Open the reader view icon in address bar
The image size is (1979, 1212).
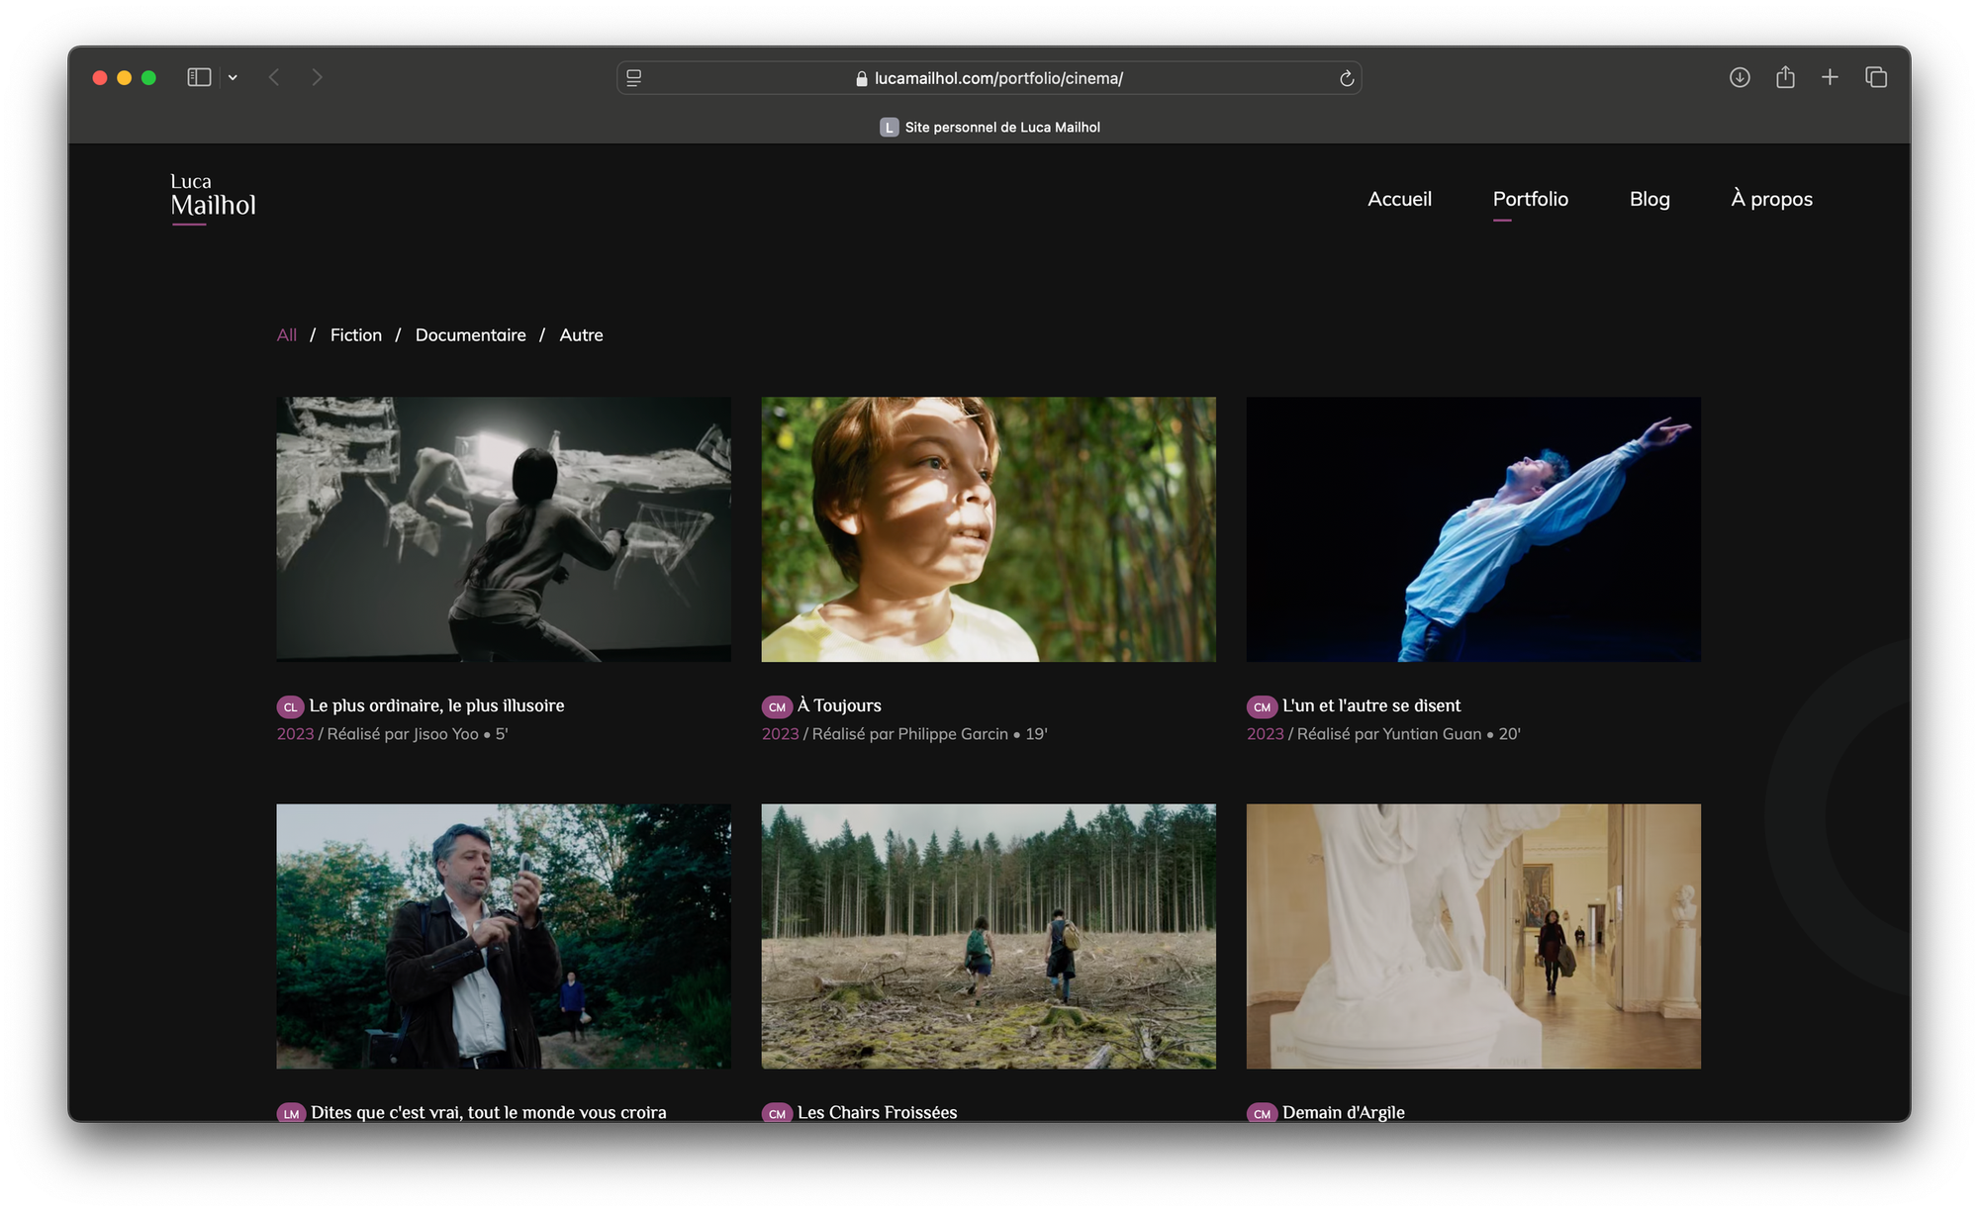tap(634, 78)
